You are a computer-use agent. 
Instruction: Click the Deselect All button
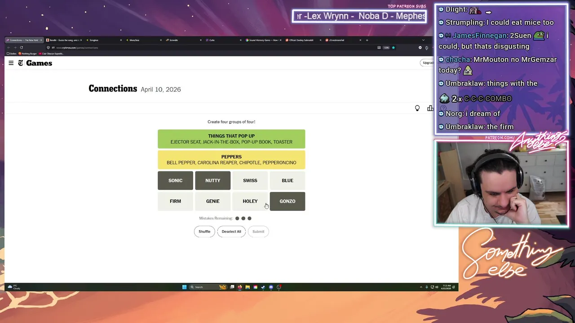[231, 231]
